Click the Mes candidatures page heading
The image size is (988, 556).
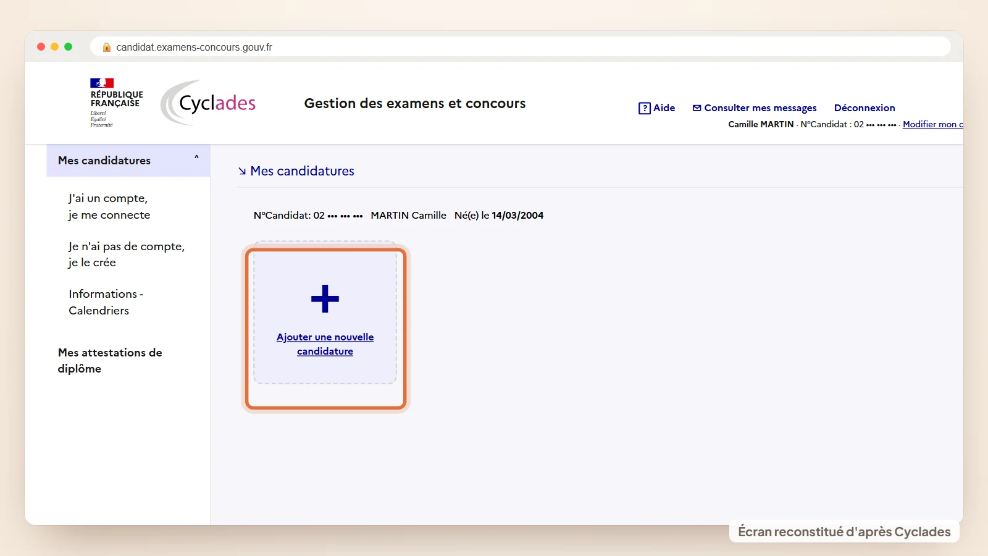[302, 171]
